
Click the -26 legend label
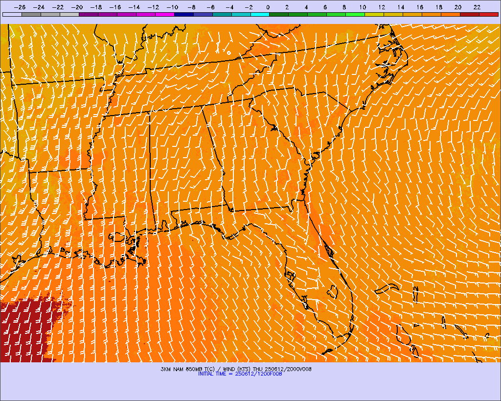tap(20, 7)
